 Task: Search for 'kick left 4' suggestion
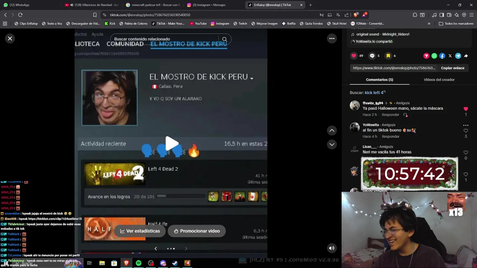(375, 93)
